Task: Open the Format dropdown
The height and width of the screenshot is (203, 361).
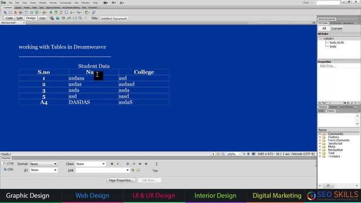Action: point(43,164)
